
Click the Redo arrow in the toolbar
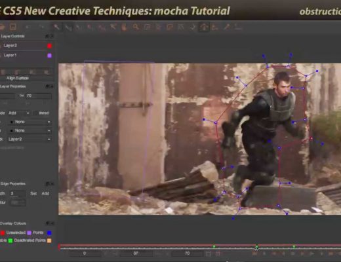43,27
